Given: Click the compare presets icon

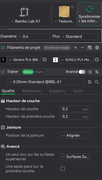Looking at the screenshot, I should (97, 72).
